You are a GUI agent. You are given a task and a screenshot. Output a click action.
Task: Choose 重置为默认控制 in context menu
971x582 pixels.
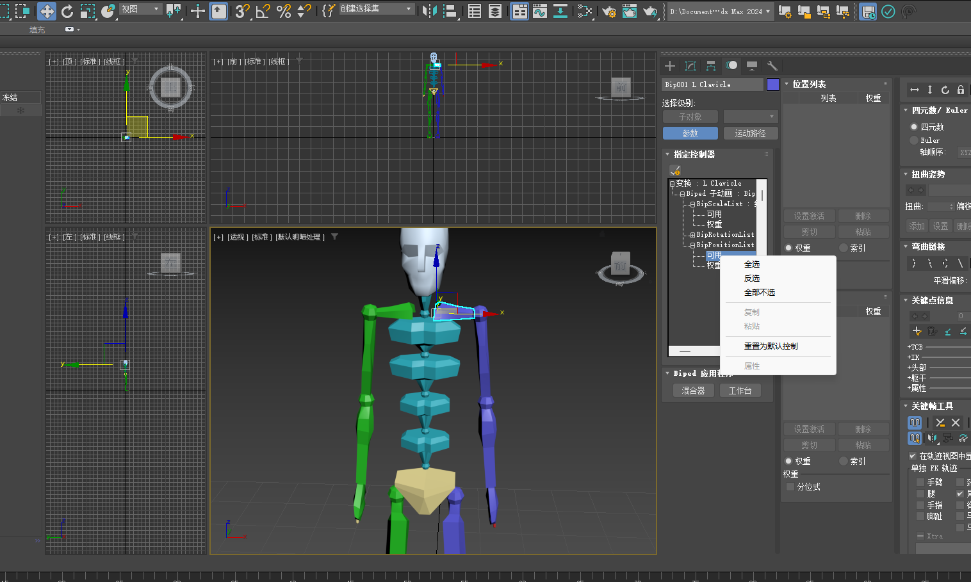point(771,346)
